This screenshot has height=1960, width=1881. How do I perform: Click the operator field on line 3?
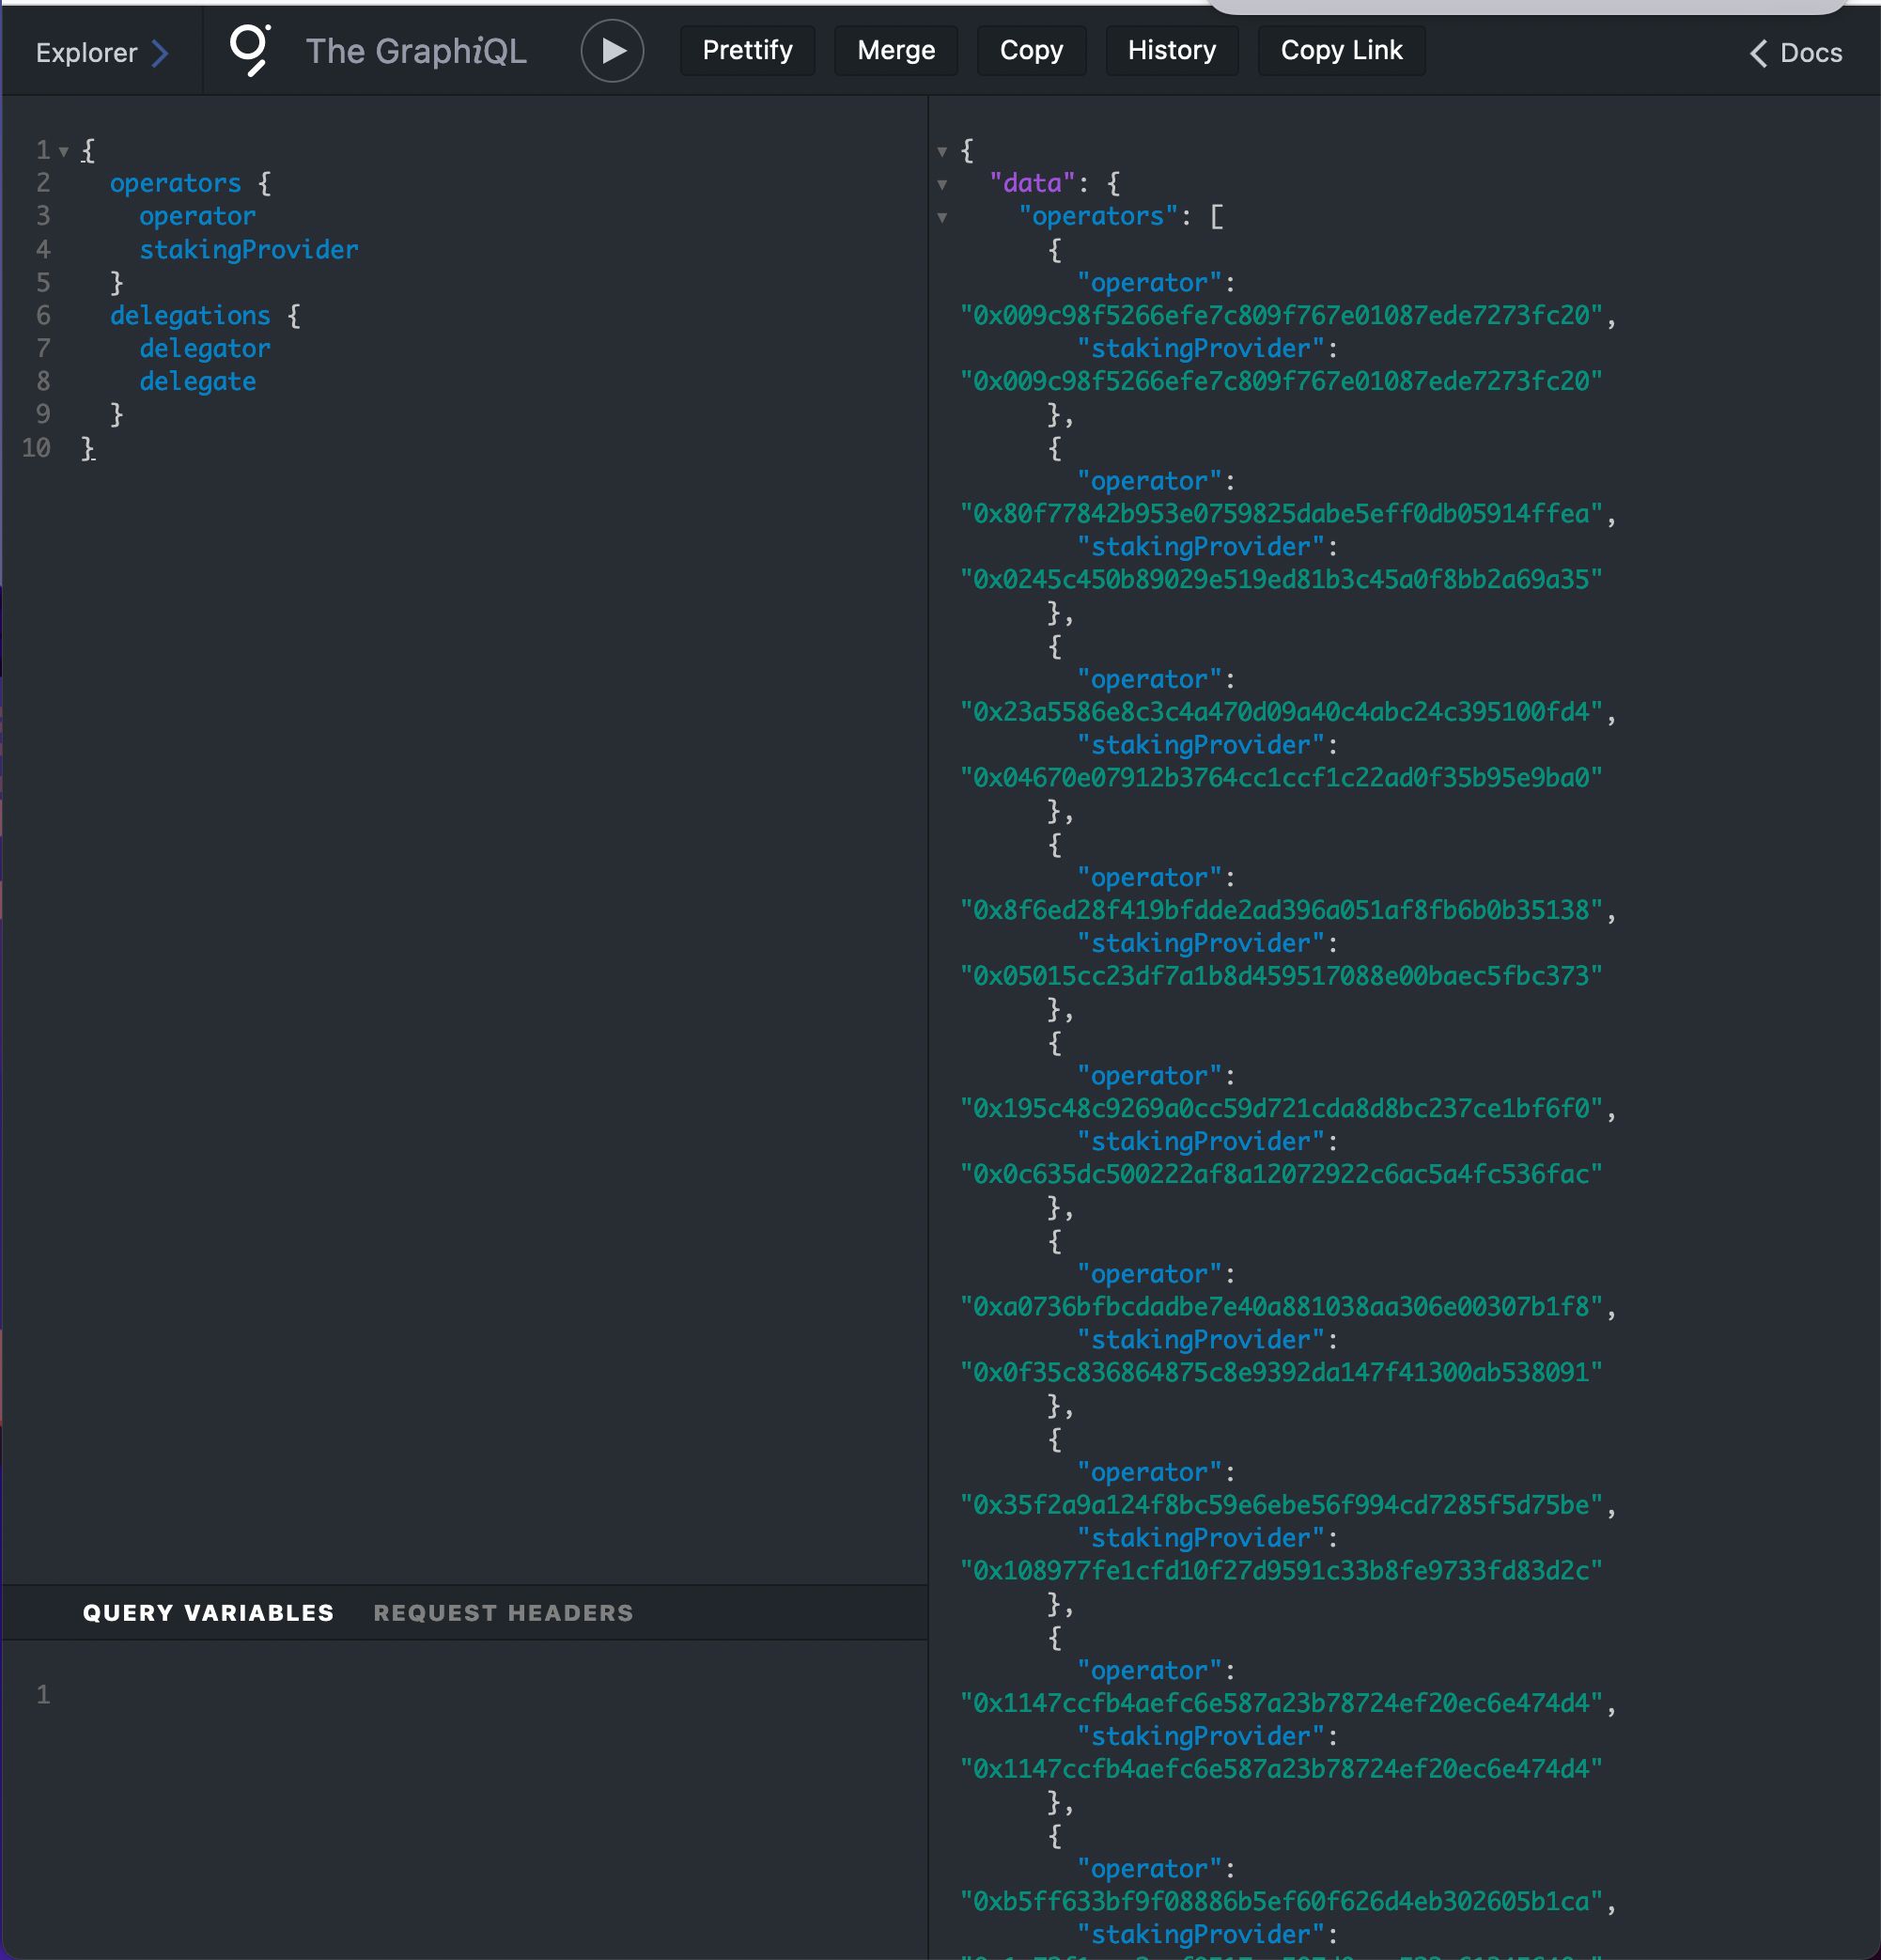(x=198, y=216)
